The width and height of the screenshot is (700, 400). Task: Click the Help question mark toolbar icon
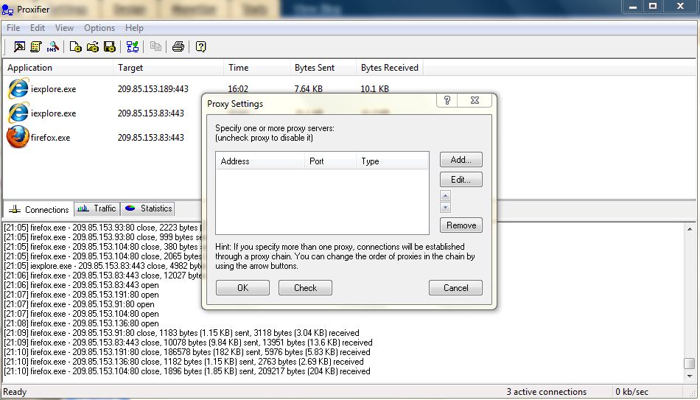pyautogui.click(x=201, y=46)
